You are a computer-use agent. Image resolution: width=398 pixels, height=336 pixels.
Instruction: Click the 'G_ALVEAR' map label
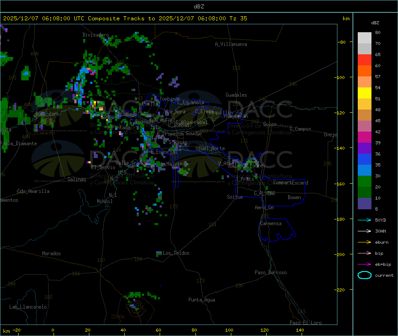pyautogui.click(x=264, y=193)
